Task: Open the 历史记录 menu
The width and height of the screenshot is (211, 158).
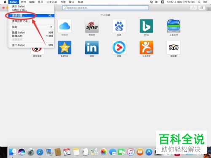Action: point(51,2)
